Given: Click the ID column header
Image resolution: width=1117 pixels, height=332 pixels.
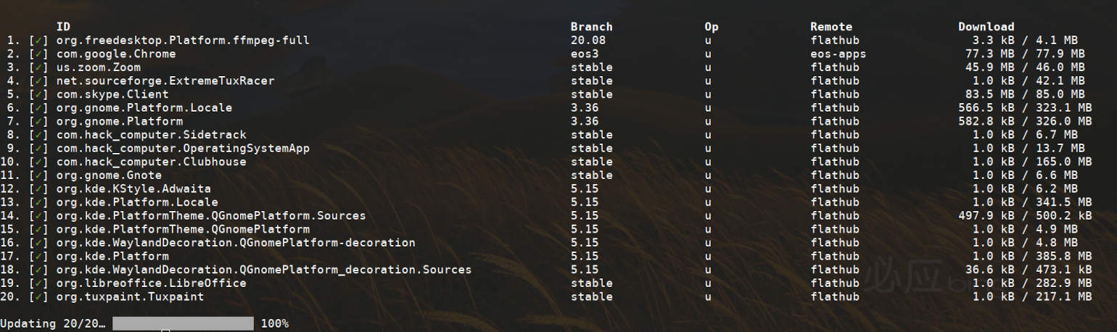Looking at the screenshot, I should (x=63, y=27).
